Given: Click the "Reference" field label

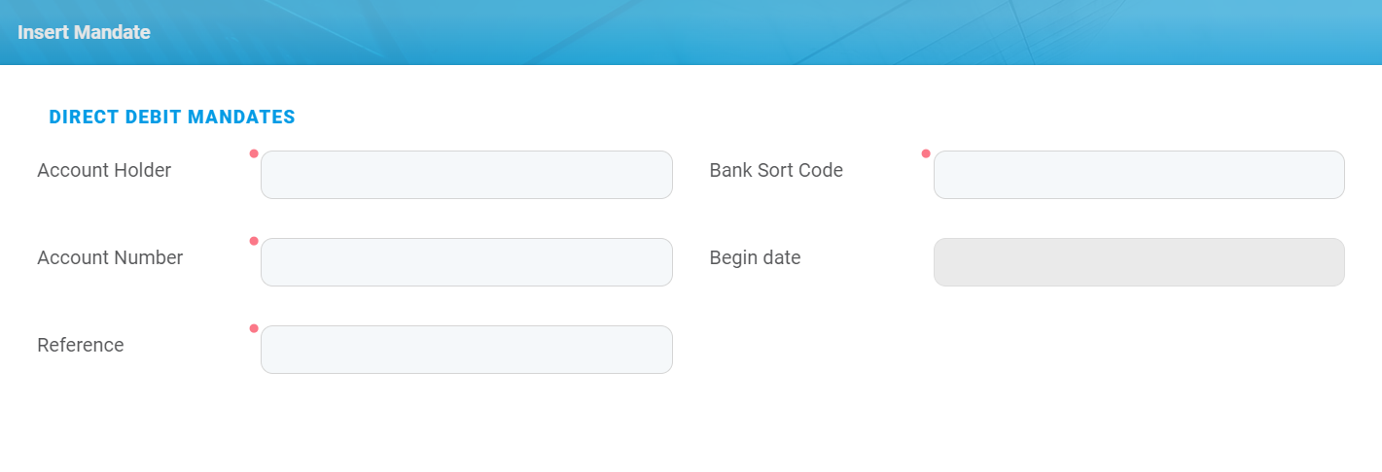Looking at the screenshot, I should [81, 346].
